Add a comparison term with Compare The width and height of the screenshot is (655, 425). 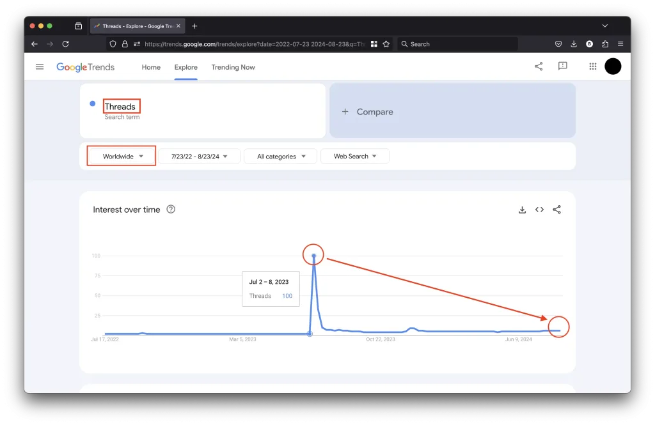[x=452, y=111]
